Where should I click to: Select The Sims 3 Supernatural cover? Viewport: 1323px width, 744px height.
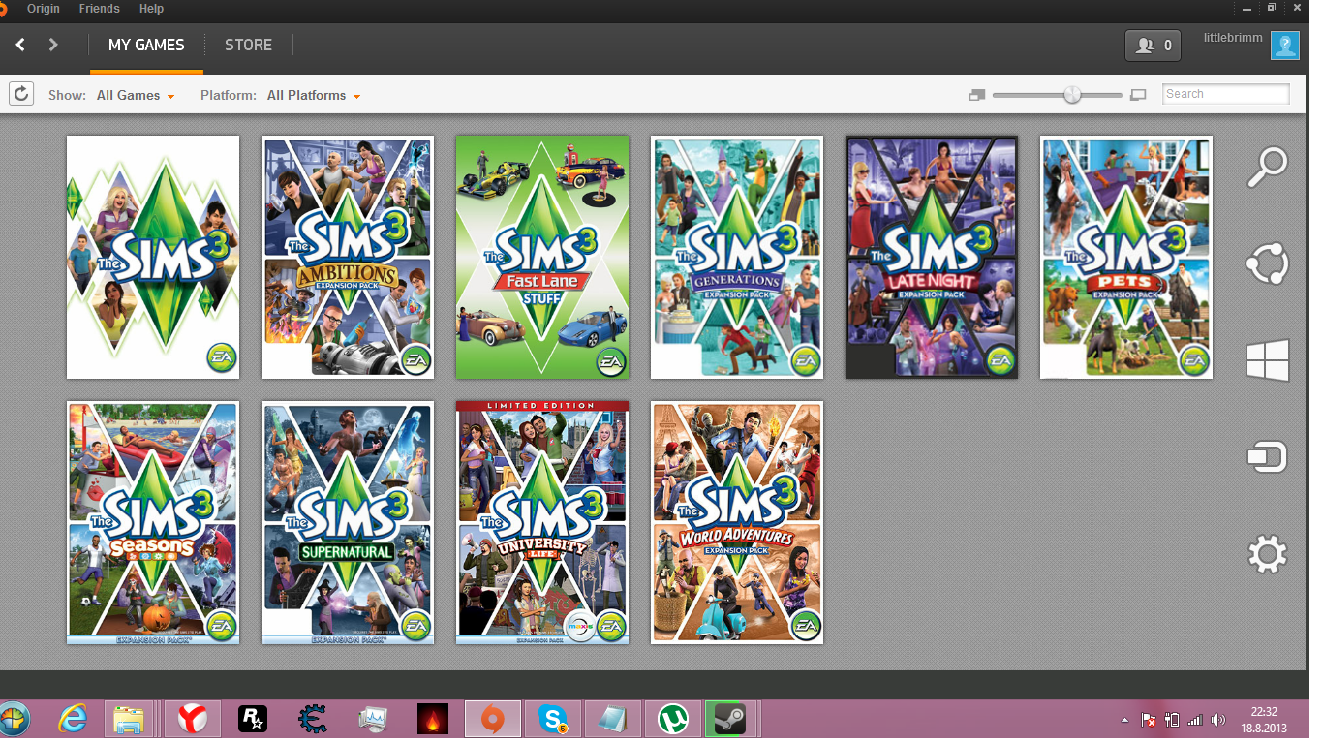(x=348, y=523)
